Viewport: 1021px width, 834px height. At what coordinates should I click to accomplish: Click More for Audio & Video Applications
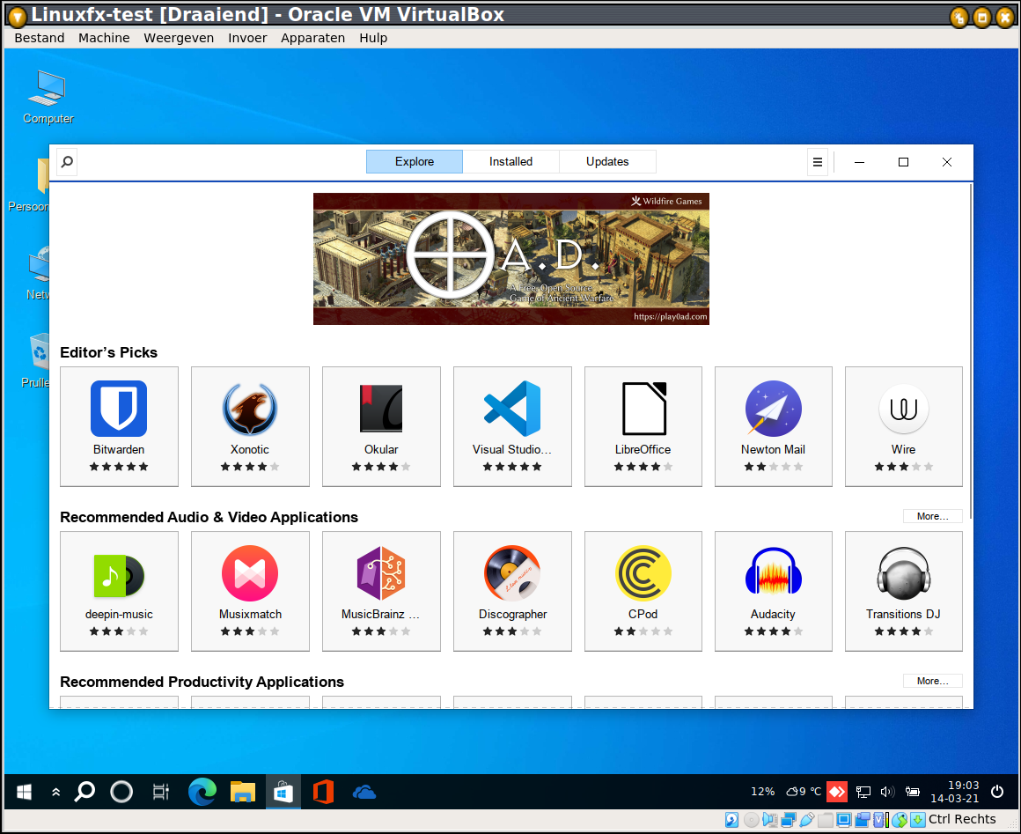932,516
